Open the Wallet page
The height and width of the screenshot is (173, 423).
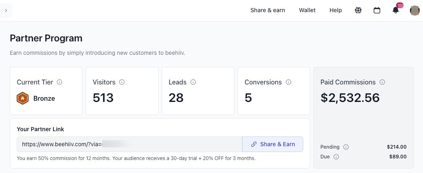click(307, 10)
